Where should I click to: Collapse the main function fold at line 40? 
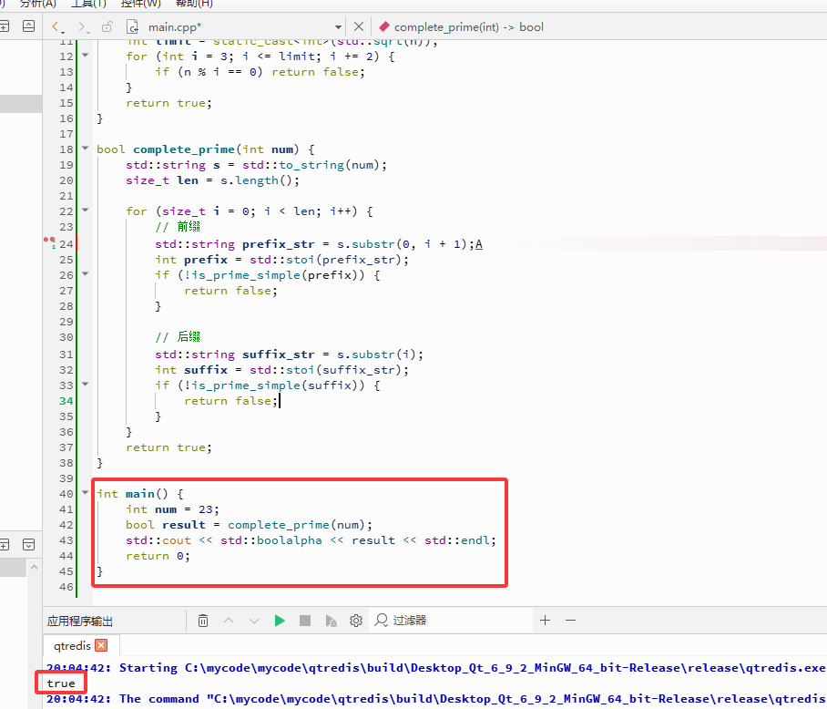86,493
